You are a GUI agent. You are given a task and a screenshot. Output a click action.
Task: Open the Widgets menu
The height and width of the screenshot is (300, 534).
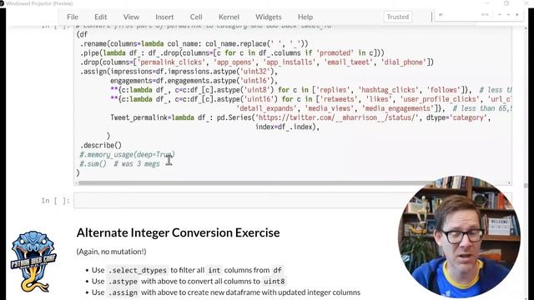pyautogui.click(x=269, y=17)
